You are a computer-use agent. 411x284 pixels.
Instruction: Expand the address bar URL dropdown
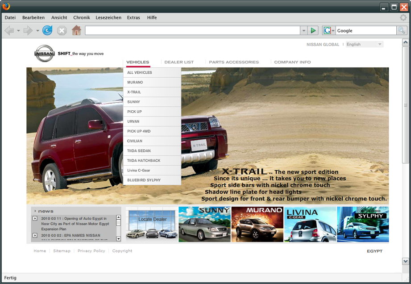click(x=303, y=30)
